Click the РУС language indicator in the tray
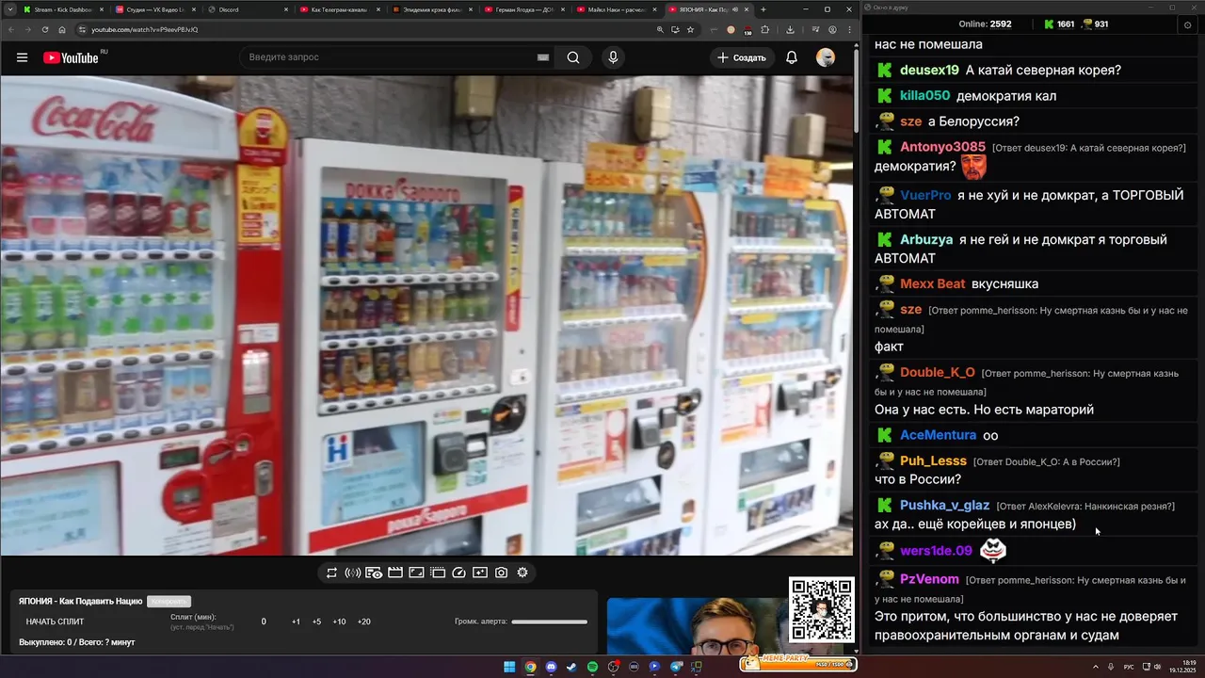Image resolution: width=1205 pixels, height=678 pixels. 1129,667
